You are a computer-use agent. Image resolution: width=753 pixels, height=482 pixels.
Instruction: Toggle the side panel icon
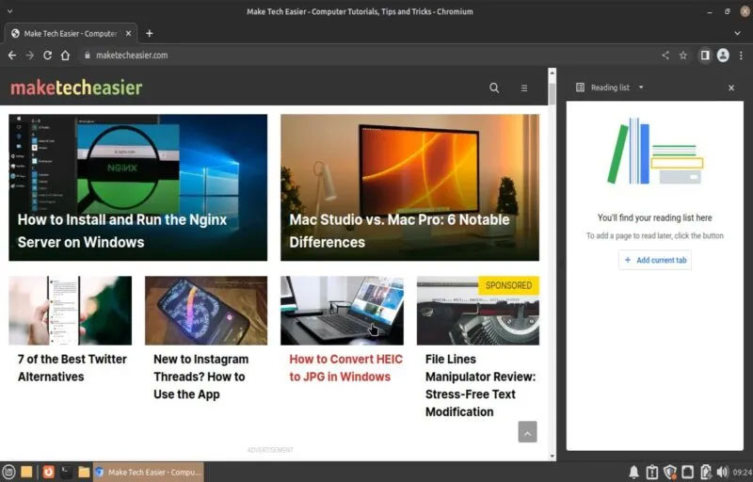click(x=704, y=56)
